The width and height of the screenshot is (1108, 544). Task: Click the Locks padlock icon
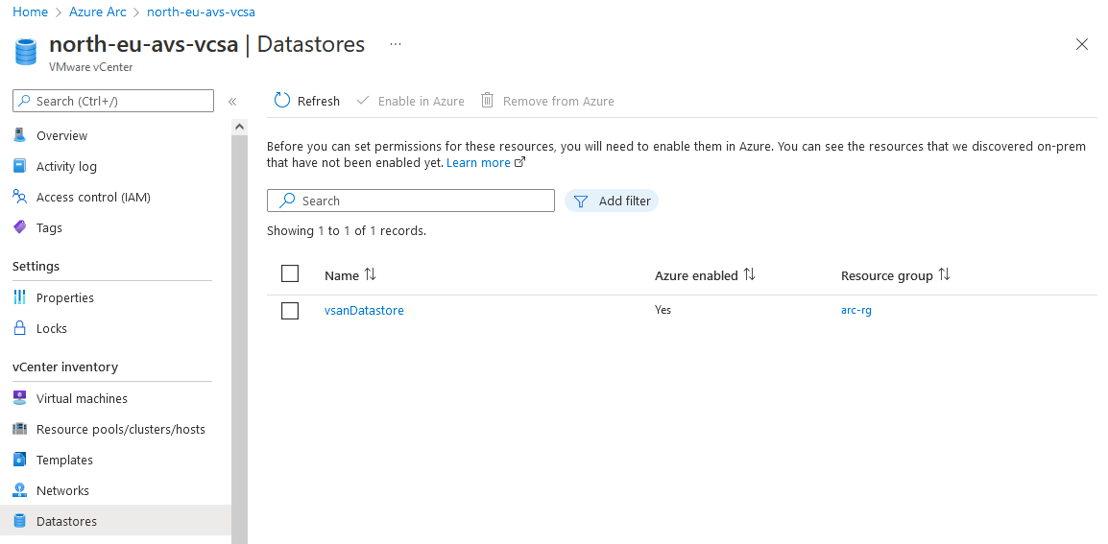click(x=20, y=328)
